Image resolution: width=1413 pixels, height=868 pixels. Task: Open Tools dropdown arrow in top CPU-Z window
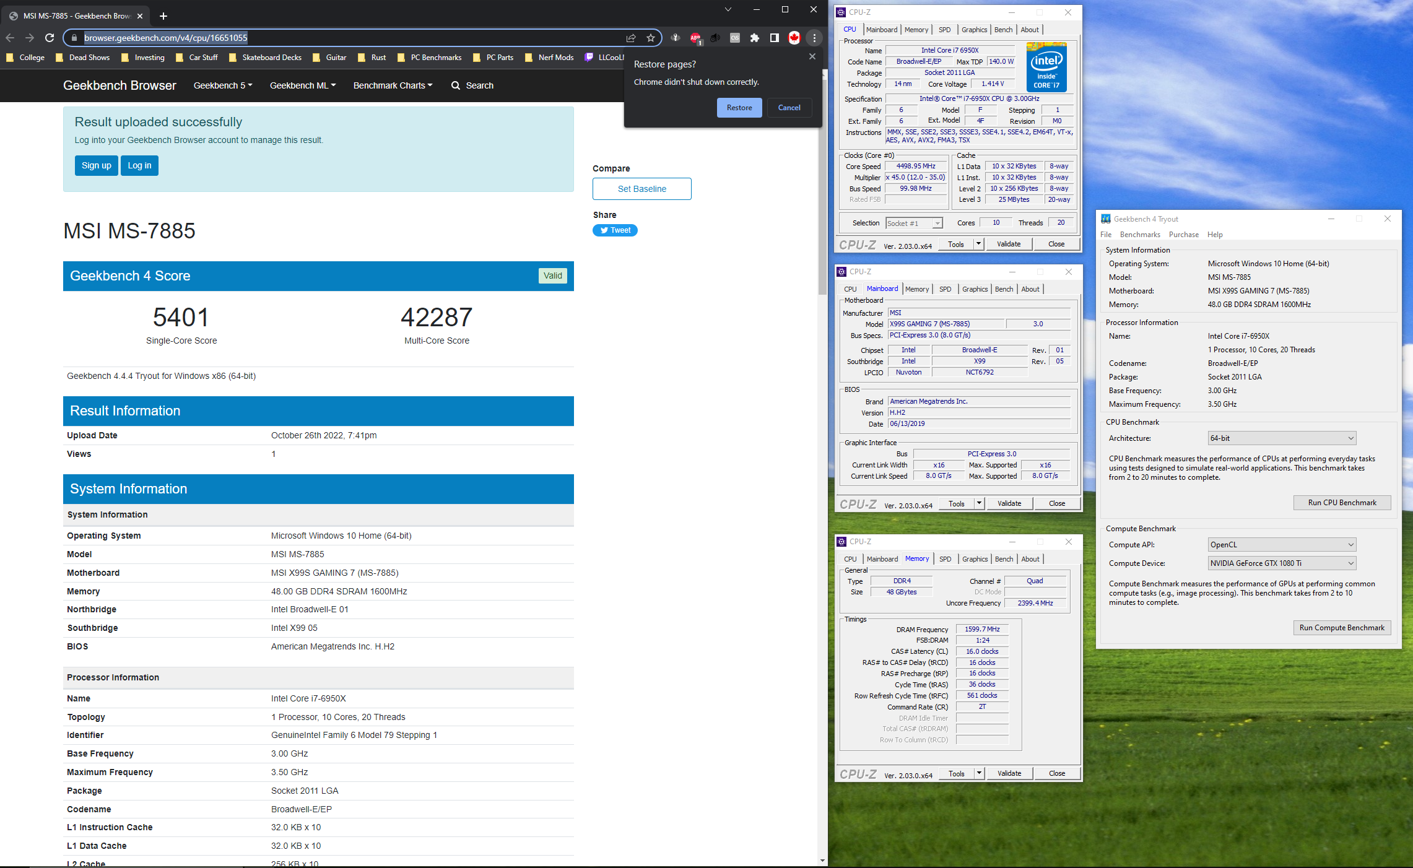tap(979, 244)
